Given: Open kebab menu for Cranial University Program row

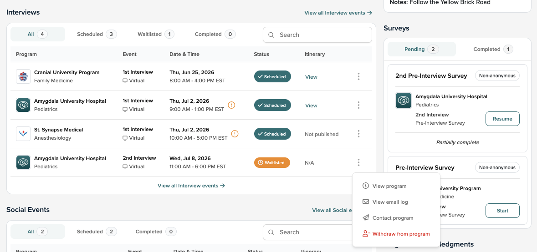Looking at the screenshot, I should 358,76.
